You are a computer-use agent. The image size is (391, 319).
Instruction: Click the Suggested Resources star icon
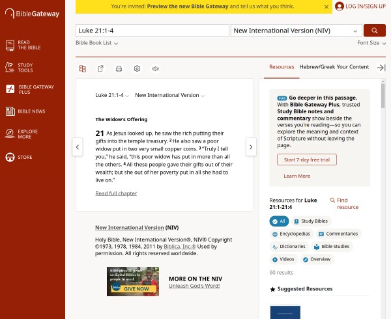[272, 289]
